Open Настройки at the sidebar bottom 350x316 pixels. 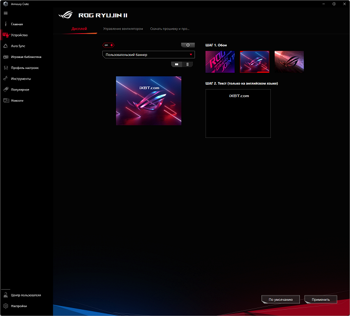(19, 306)
